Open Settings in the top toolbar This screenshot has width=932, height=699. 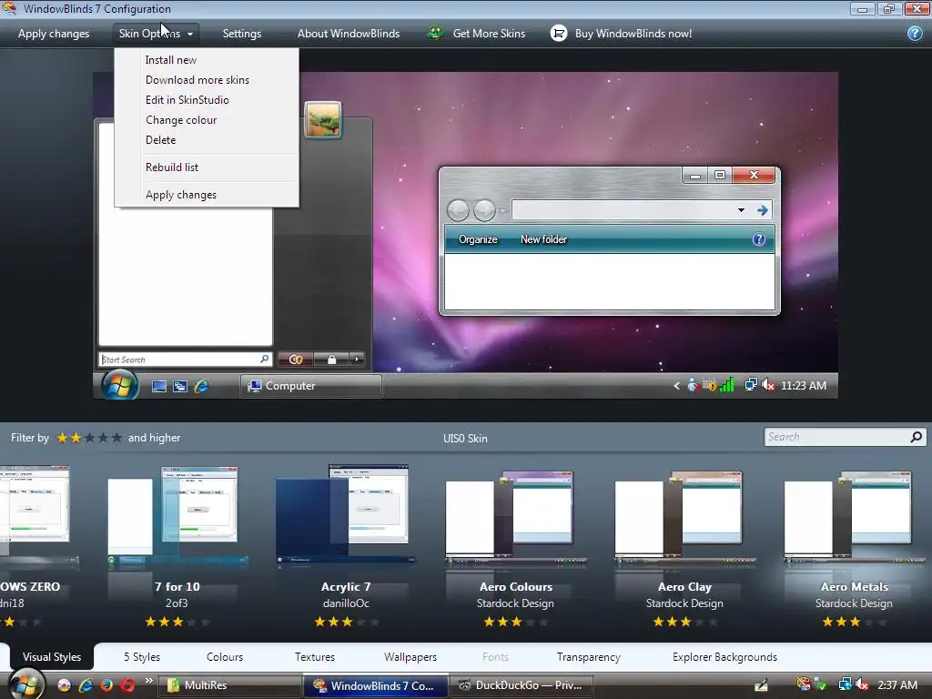(242, 34)
